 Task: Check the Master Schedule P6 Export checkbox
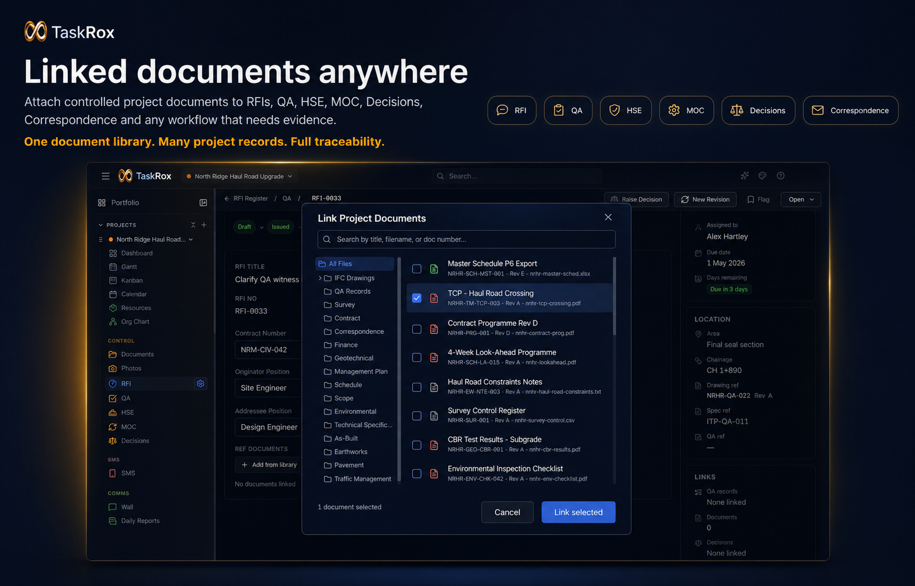click(416, 268)
